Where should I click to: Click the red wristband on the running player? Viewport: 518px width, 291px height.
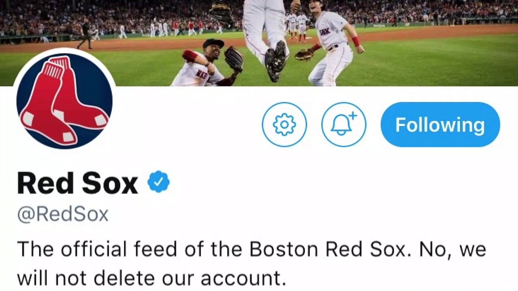(356, 41)
